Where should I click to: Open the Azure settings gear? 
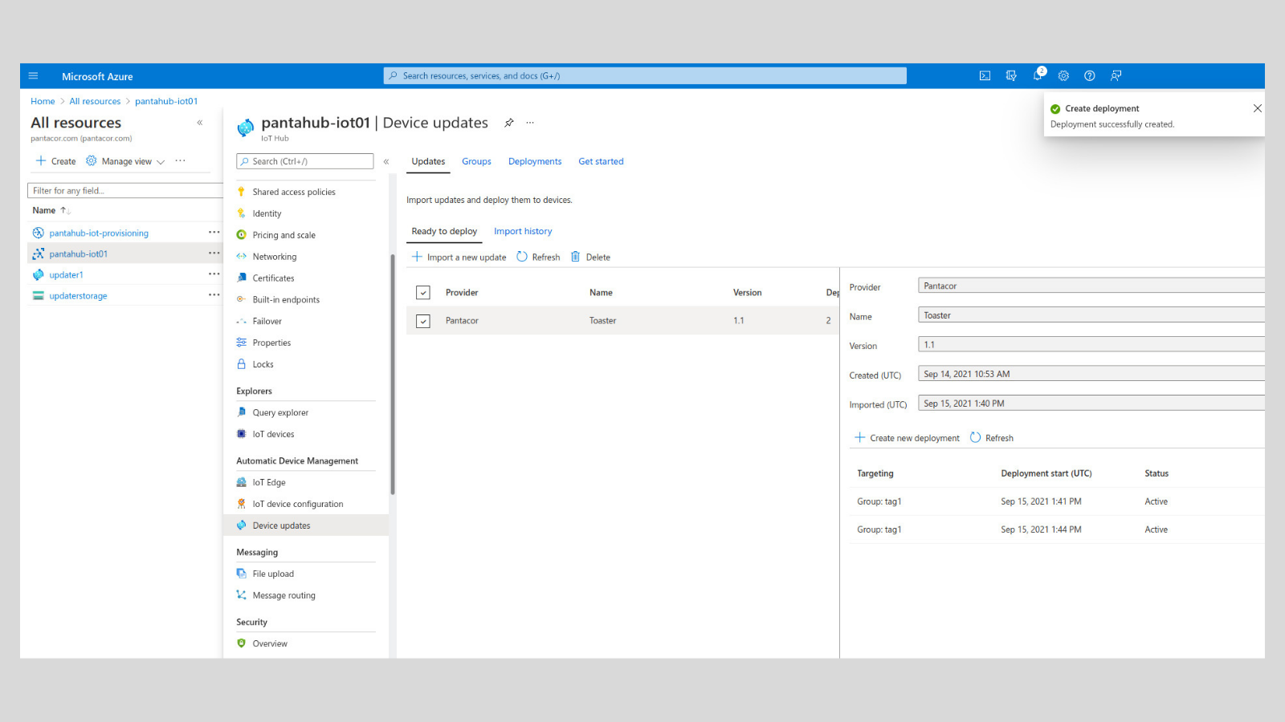[x=1063, y=75]
